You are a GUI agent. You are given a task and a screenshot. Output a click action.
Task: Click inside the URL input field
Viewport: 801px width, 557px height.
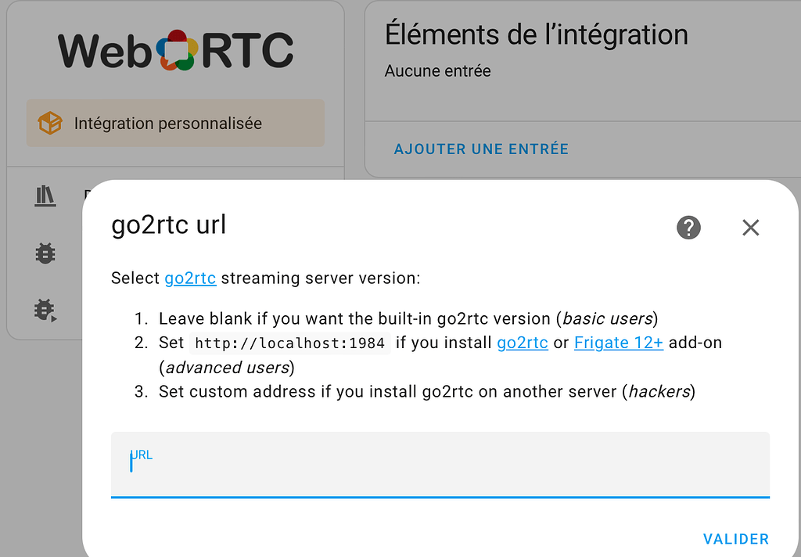point(440,465)
